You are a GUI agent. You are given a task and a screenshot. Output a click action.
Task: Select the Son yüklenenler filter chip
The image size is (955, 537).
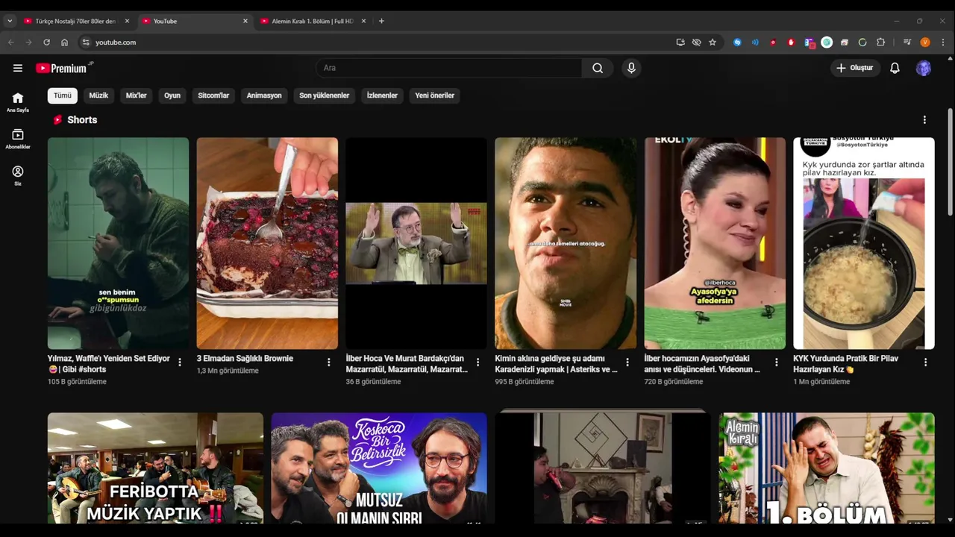325,95
